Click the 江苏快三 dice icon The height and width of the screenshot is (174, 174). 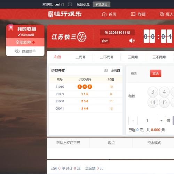coord(82,37)
